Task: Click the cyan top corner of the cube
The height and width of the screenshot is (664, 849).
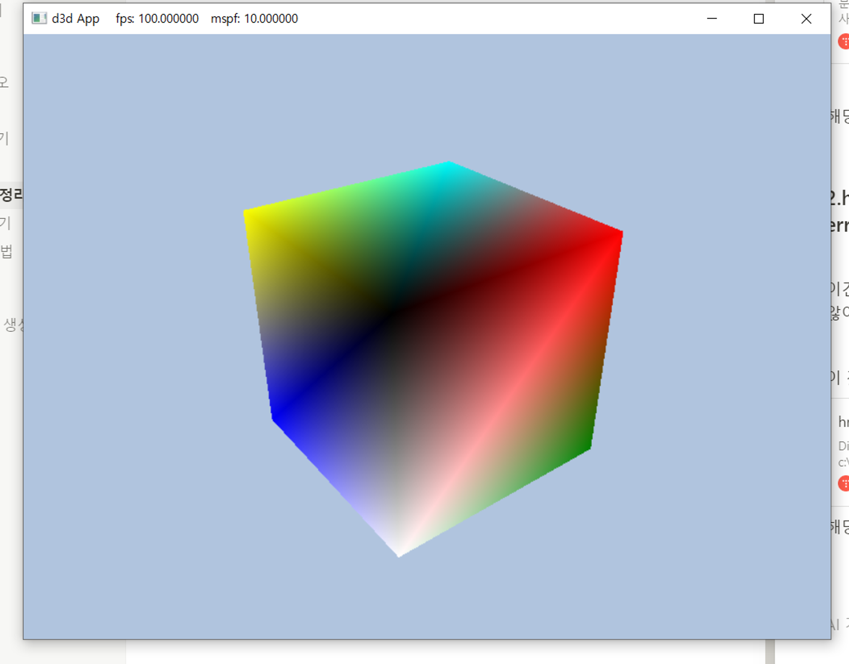Action: click(x=448, y=165)
